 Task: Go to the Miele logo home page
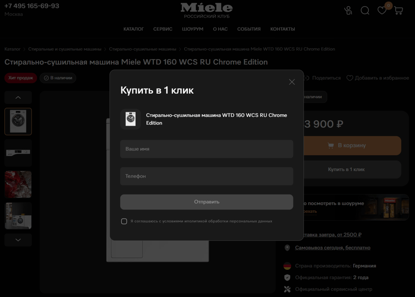(207, 11)
